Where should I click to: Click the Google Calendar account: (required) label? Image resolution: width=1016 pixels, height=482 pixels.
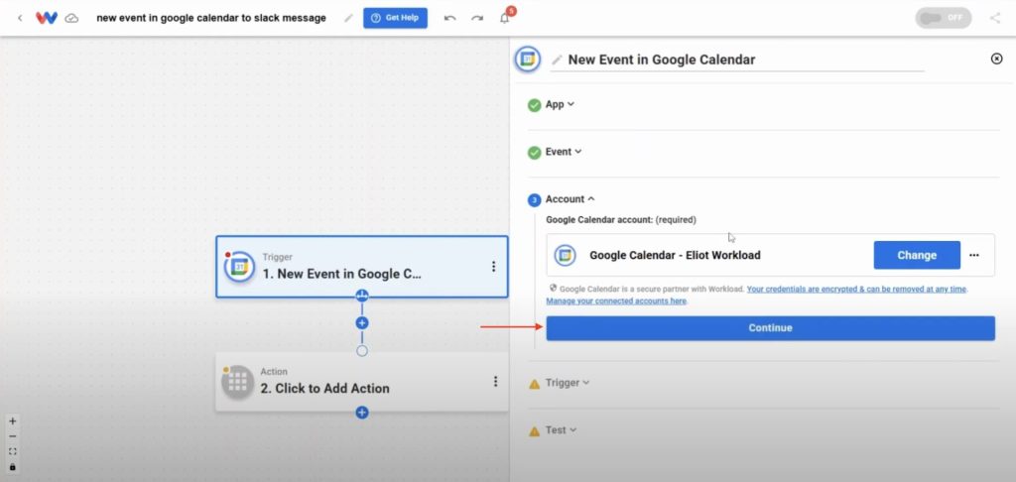[621, 220]
